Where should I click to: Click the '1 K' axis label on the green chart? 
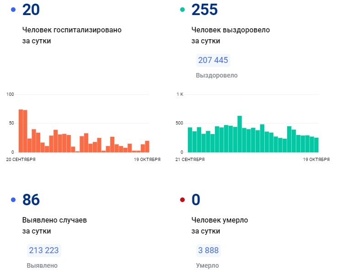(x=180, y=94)
